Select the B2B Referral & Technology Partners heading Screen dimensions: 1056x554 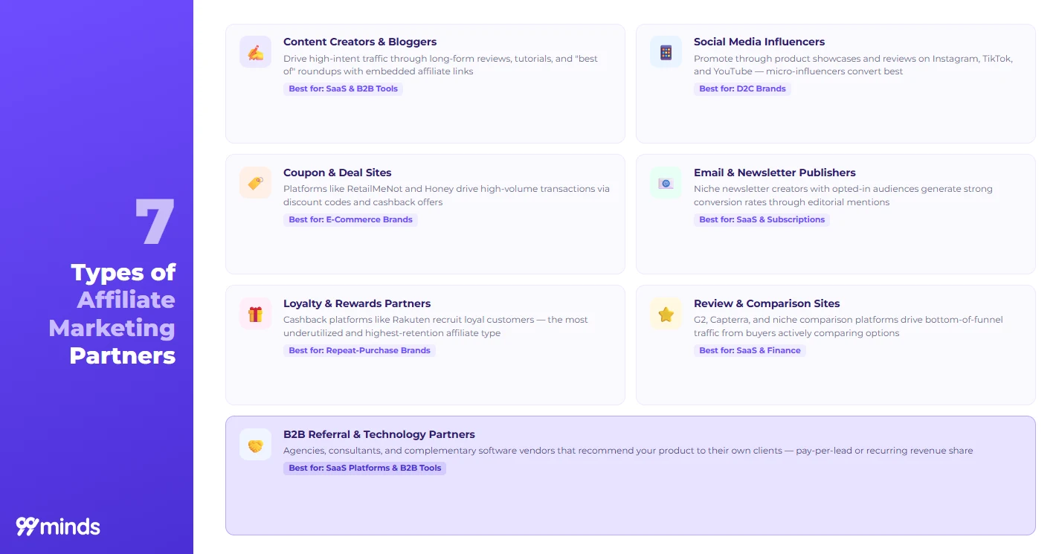coord(379,434)
